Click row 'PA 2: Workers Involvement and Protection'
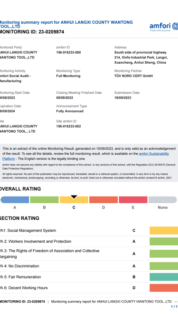This screenshot has height=314, width=178. (89, 241)
